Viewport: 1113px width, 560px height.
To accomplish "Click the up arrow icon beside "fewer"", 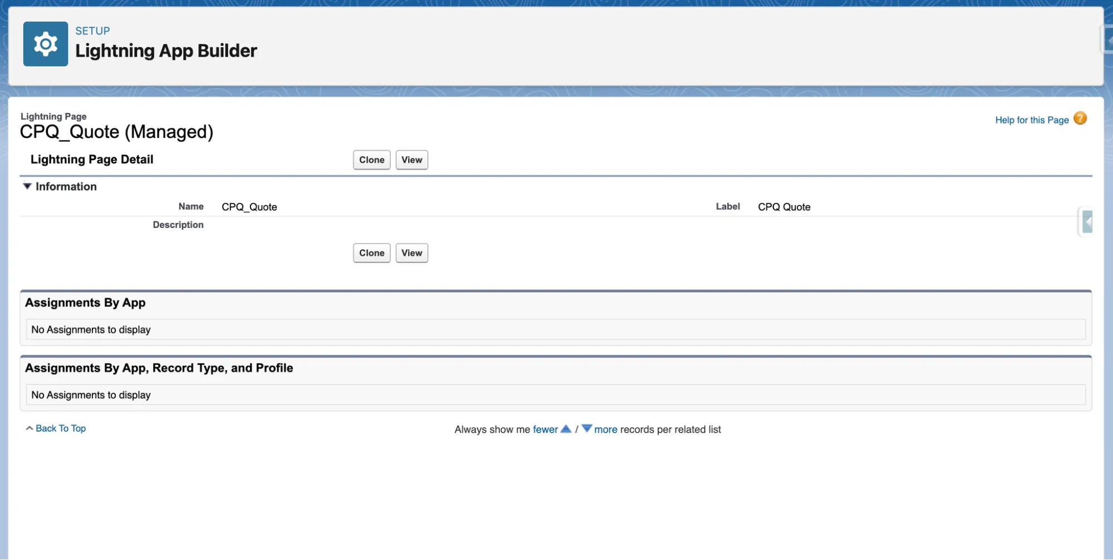I will (566, 429).
